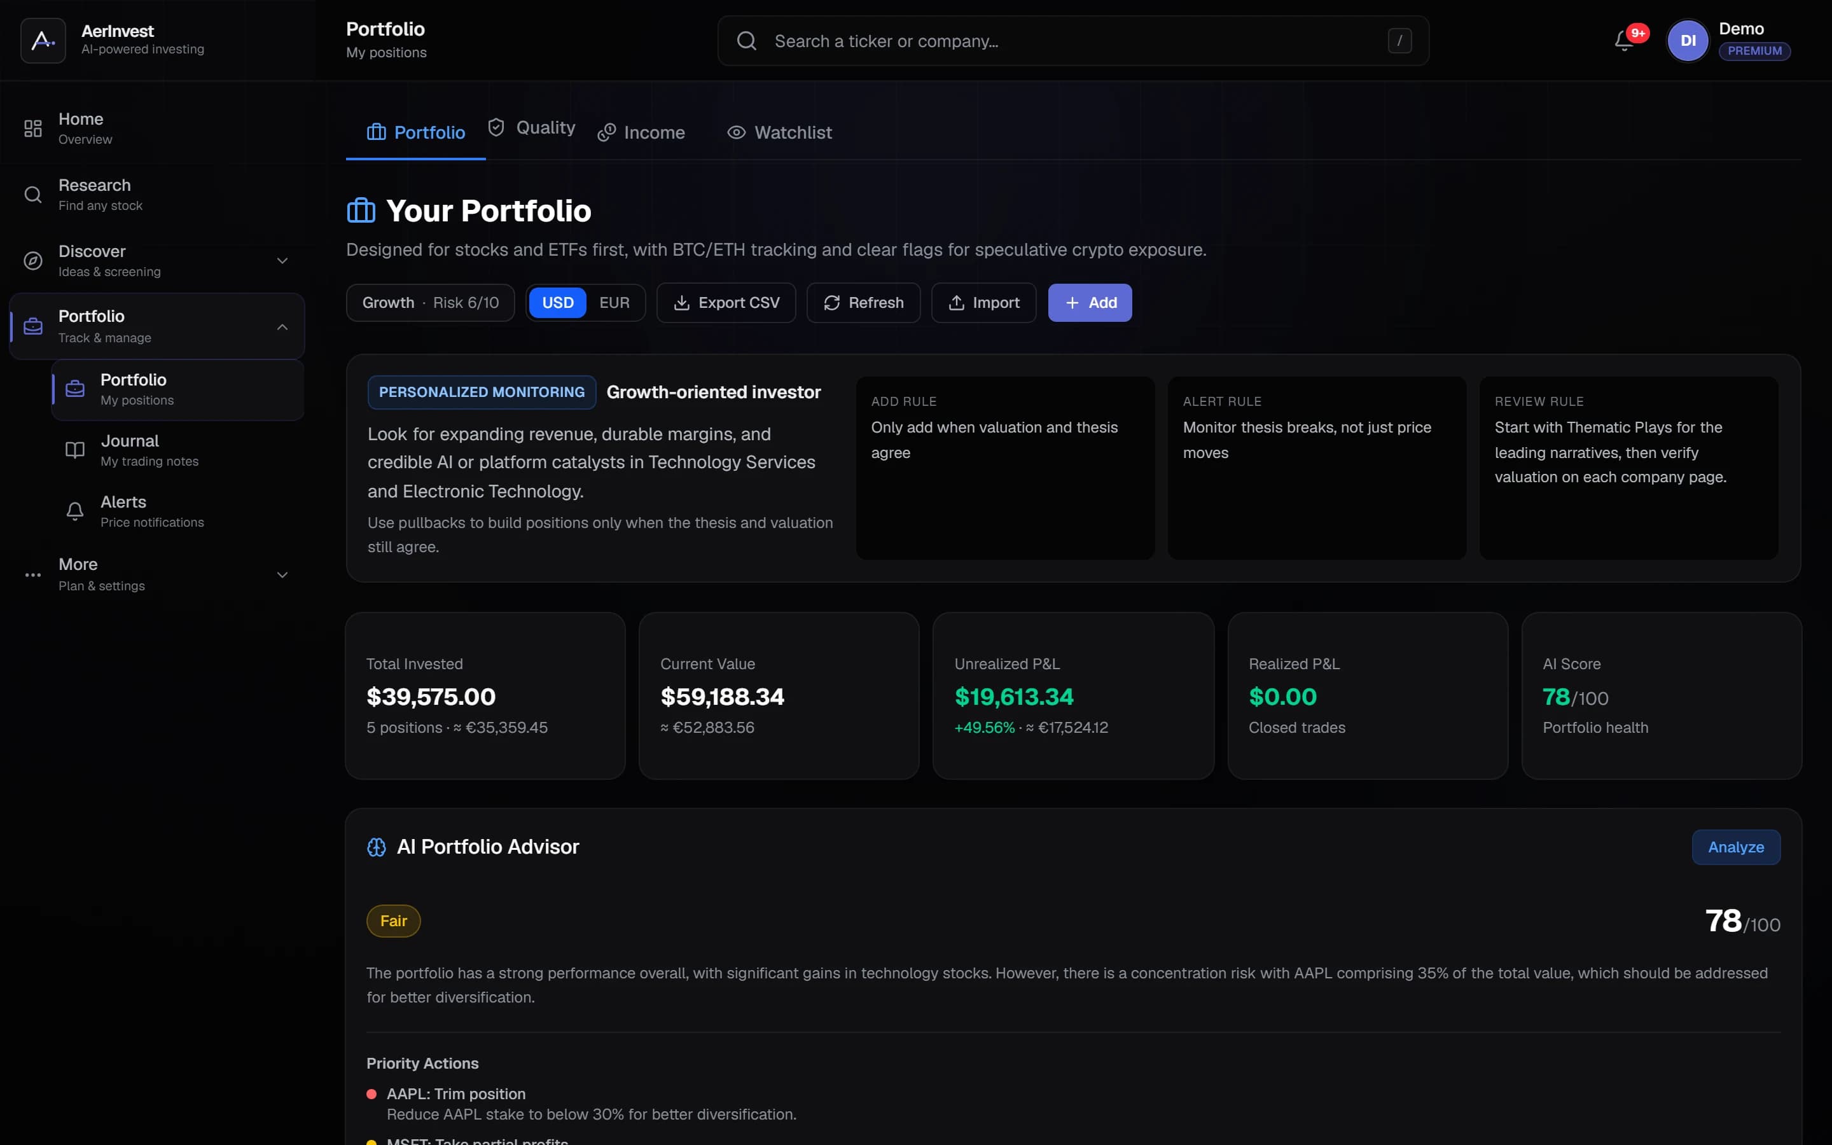Click the briefcase icon beside My positions
This screenshot has height=1145, width=1832.
[x=75, y=389]
